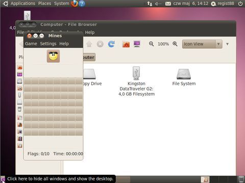Open the Icon View dropdown
This screenshot has width=245, height=183.
[202, 44]
